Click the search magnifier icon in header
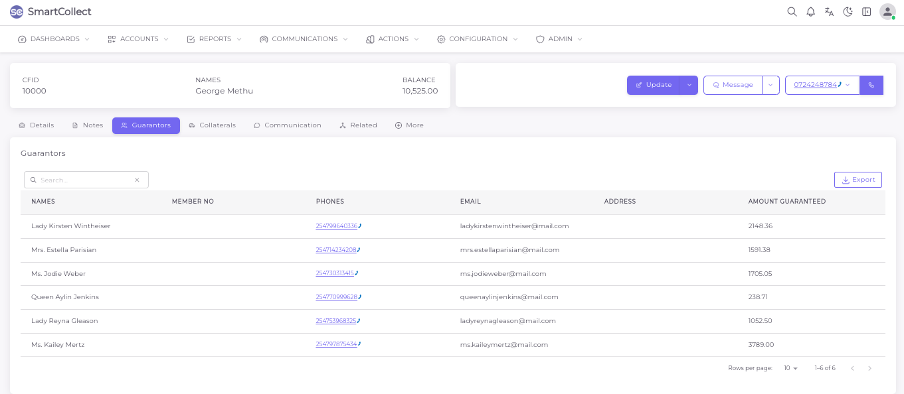 click(792, 12)
